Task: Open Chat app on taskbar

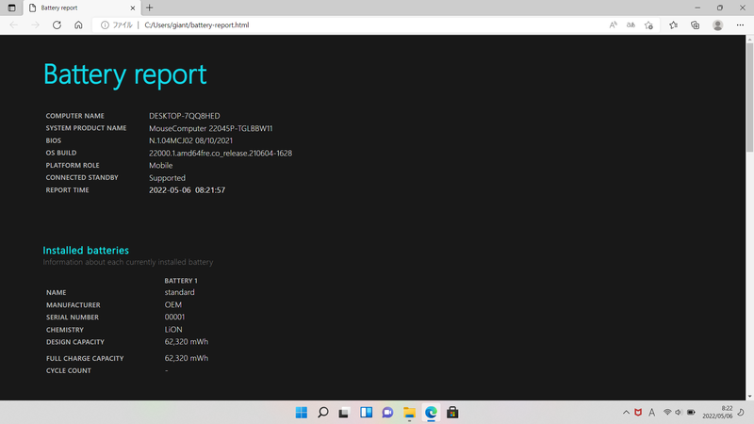Action: [387, 413]
